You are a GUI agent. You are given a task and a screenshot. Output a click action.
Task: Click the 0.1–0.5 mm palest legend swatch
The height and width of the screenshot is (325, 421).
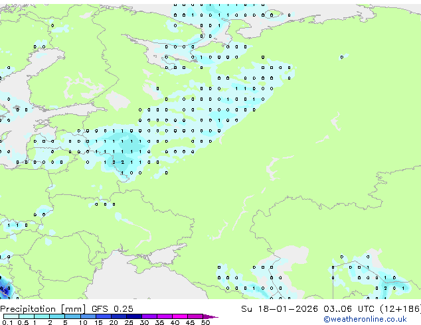click(11, 316)
